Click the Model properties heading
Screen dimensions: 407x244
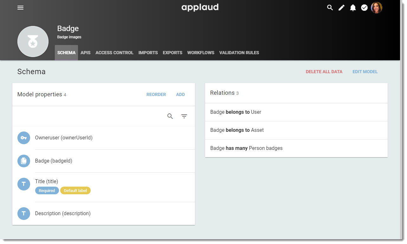40,94
